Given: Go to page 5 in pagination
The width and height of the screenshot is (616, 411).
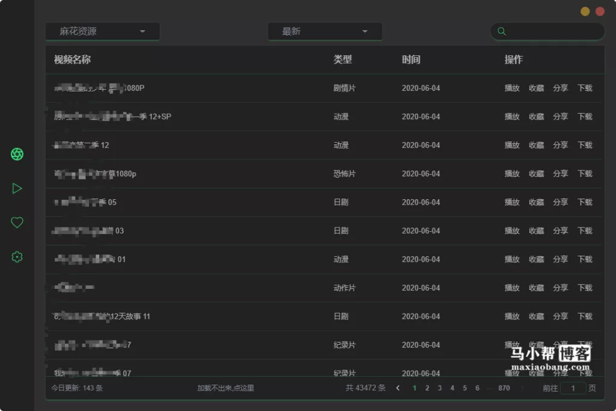Looking at the screenshot, I should pyautogui.click(x=465, y=388).
